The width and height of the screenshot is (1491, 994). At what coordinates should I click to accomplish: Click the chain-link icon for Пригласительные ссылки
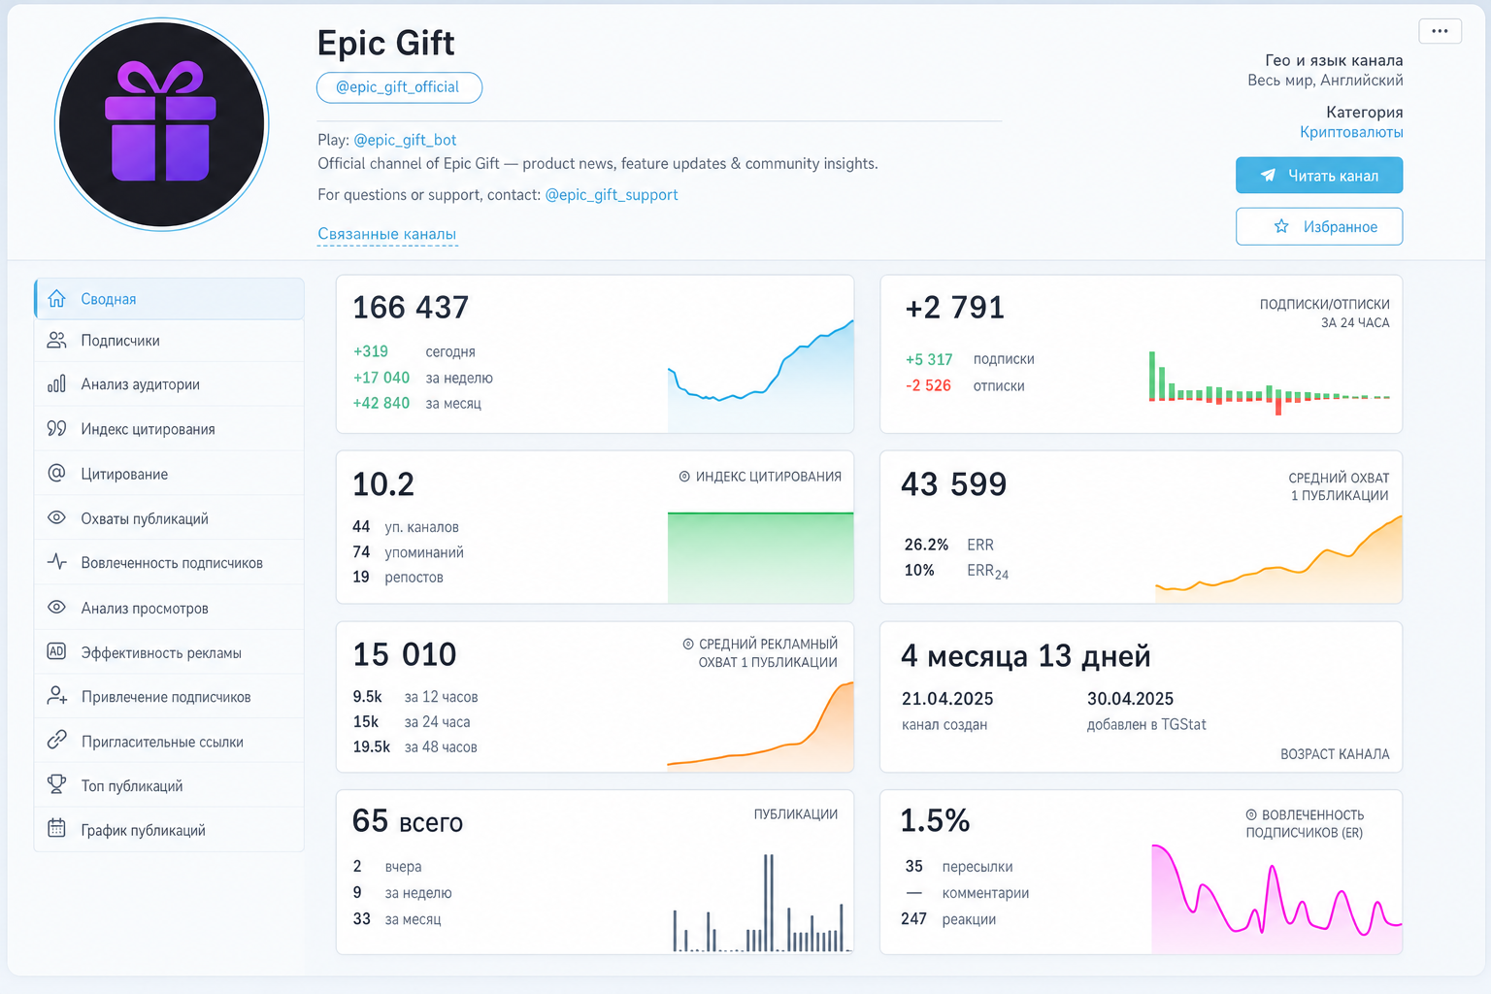click(56, 741)
